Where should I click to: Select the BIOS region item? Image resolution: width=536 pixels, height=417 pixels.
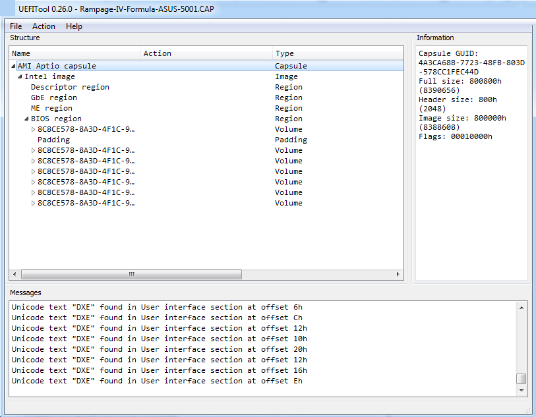[56, 119]
